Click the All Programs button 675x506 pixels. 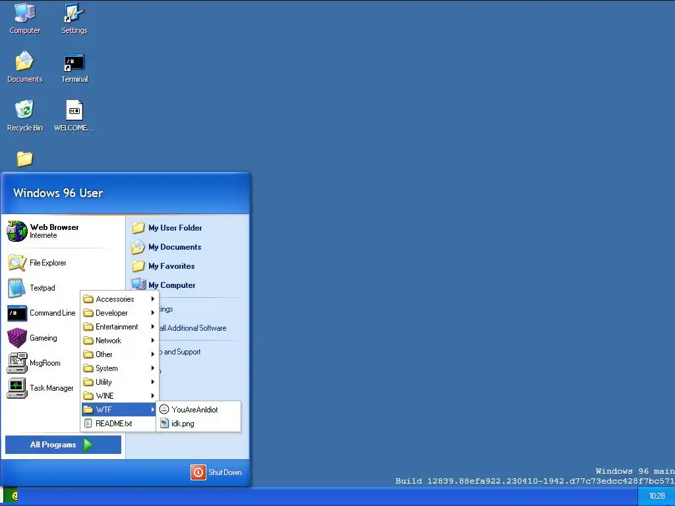tap(63, 445)
